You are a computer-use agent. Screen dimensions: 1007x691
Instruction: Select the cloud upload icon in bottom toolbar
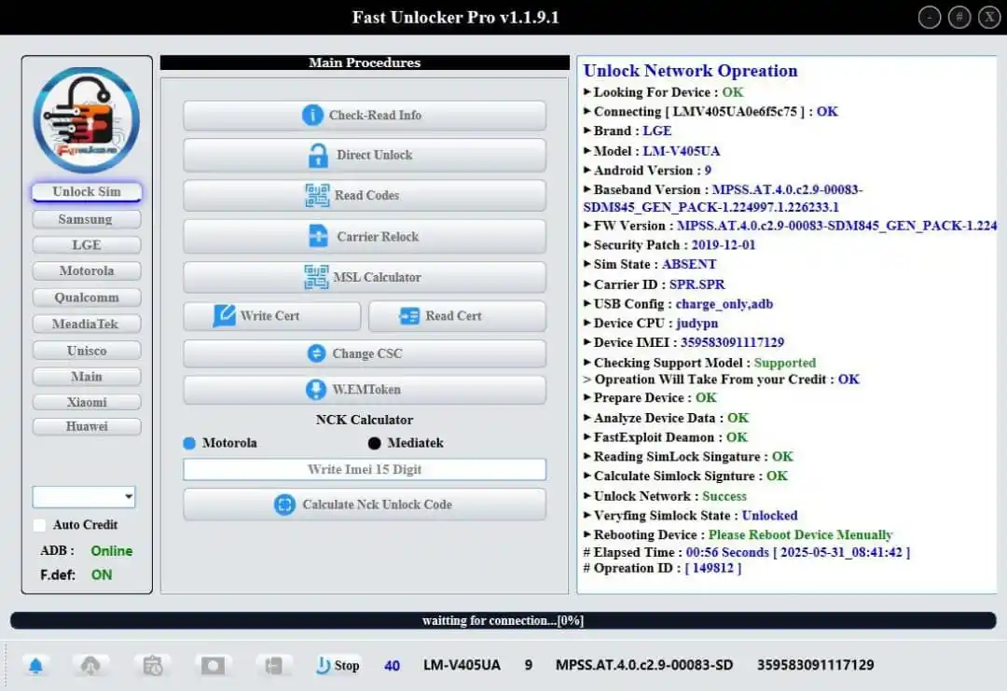pos(90,664)
